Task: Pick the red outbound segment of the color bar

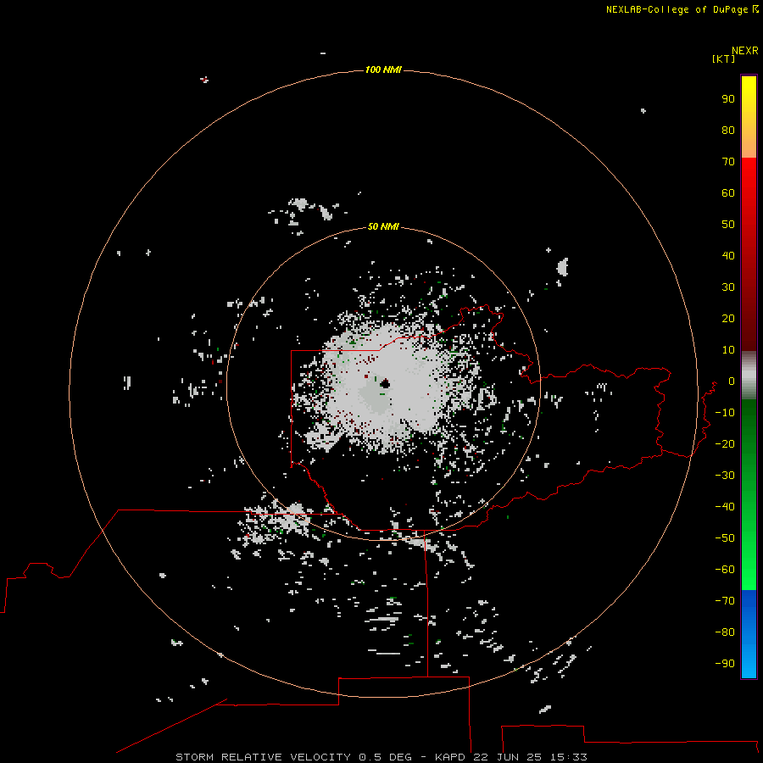Action: click(x=749, y=254)
